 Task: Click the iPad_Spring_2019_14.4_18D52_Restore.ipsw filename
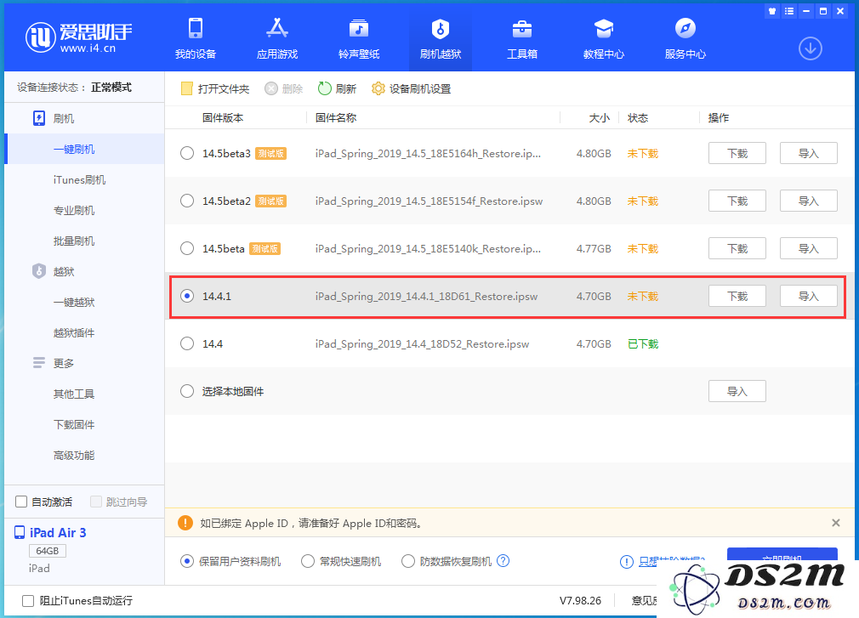tap(422, 343)
